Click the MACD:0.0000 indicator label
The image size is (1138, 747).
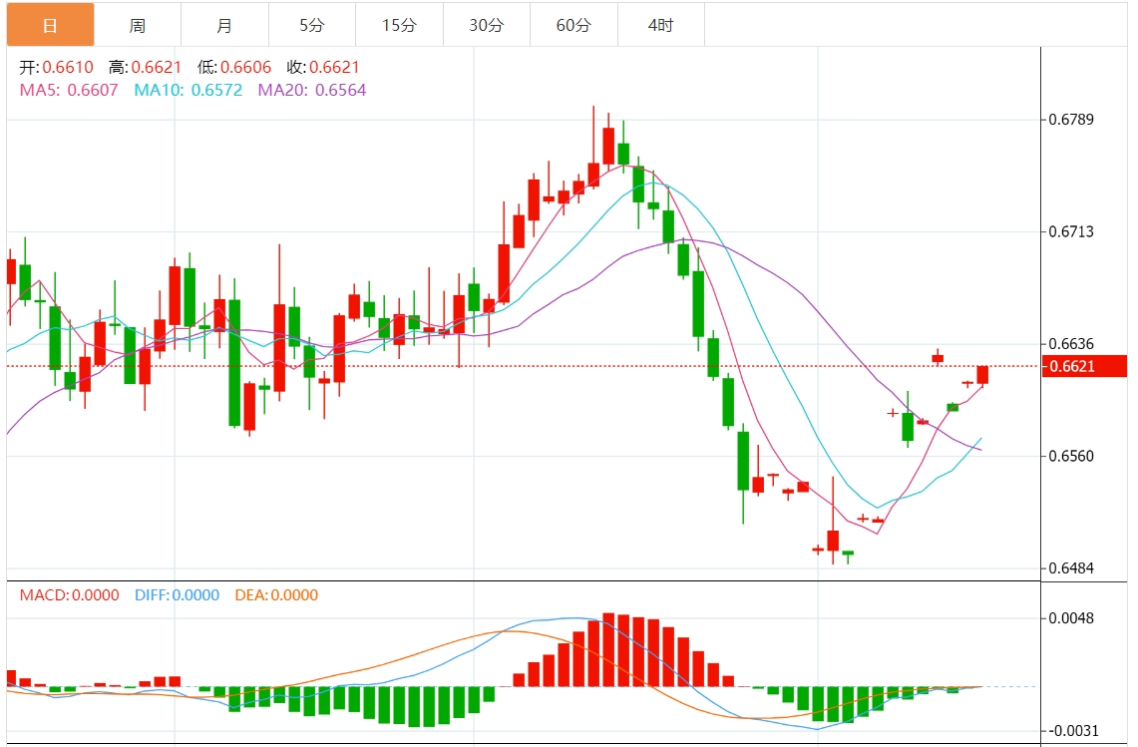tap(70, 595)
